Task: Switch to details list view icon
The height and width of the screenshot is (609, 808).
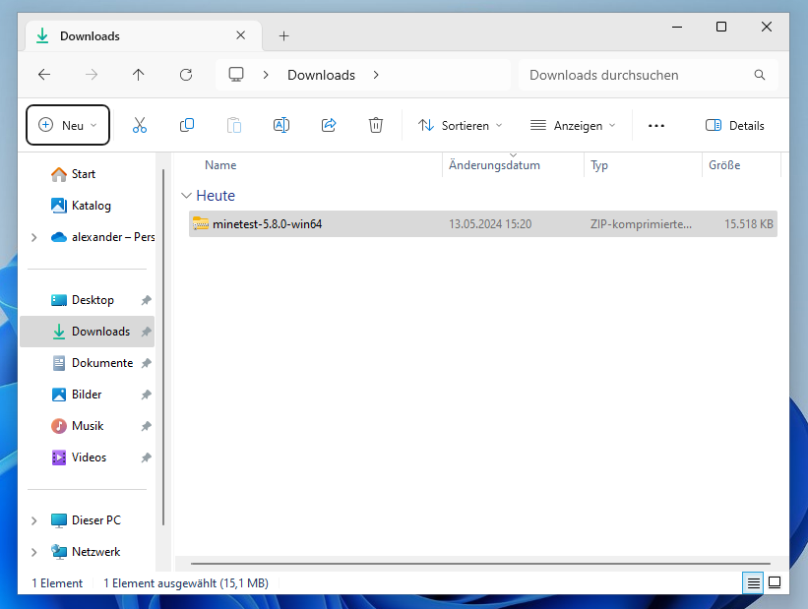Action: [x=753, y=582]
